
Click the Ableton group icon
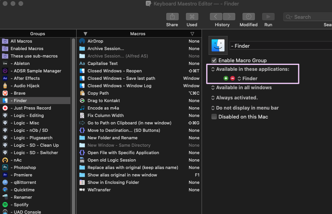(5, 63)
